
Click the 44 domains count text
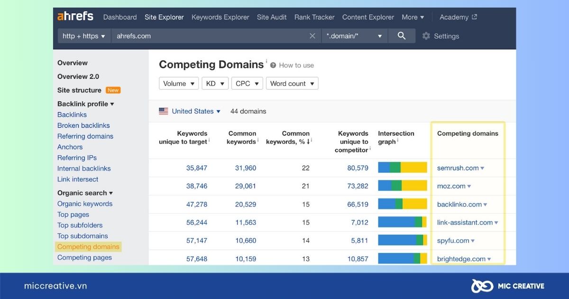click(x=248, y=112)
